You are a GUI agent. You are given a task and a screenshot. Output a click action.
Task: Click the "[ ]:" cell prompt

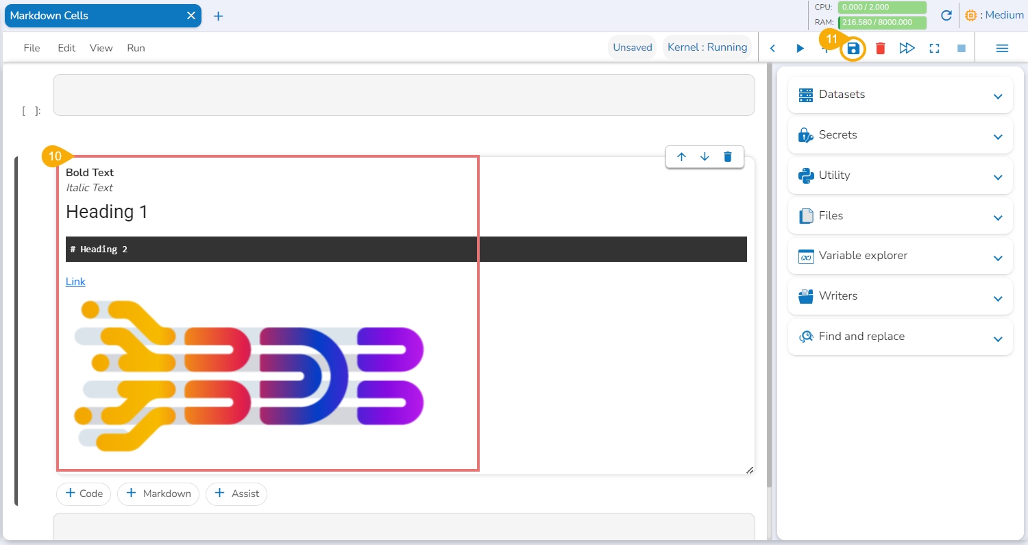coord(32,111)
